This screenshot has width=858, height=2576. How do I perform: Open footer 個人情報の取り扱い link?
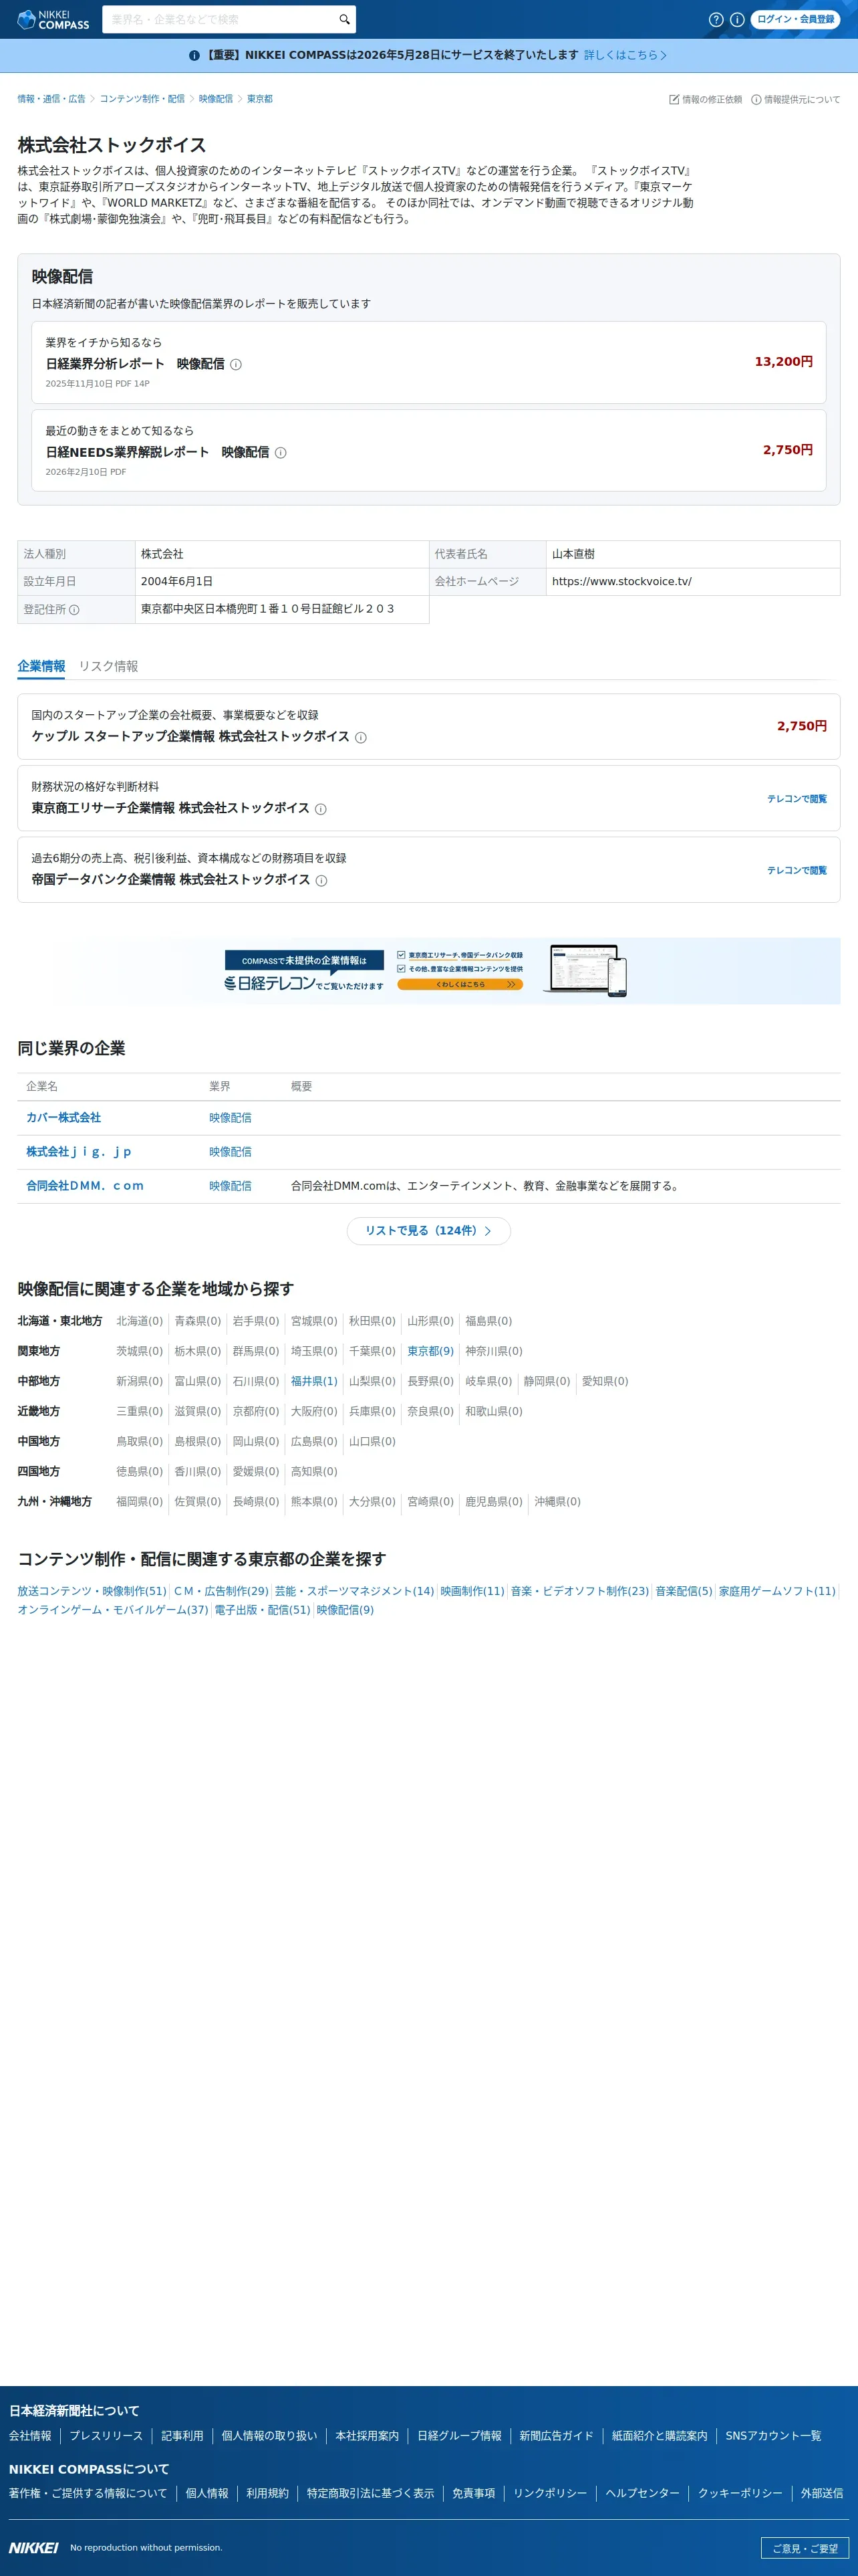[x=270, y=2436]
